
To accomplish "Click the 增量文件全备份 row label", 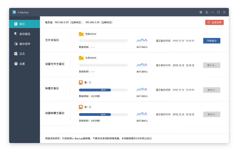I will [x=55, y=64].
